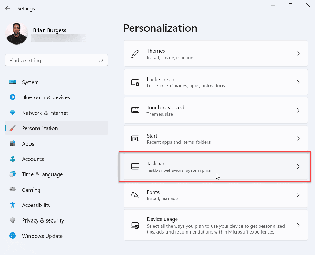
Task: Click the Privacy & security shield icon
Action: tap(13, 220)
